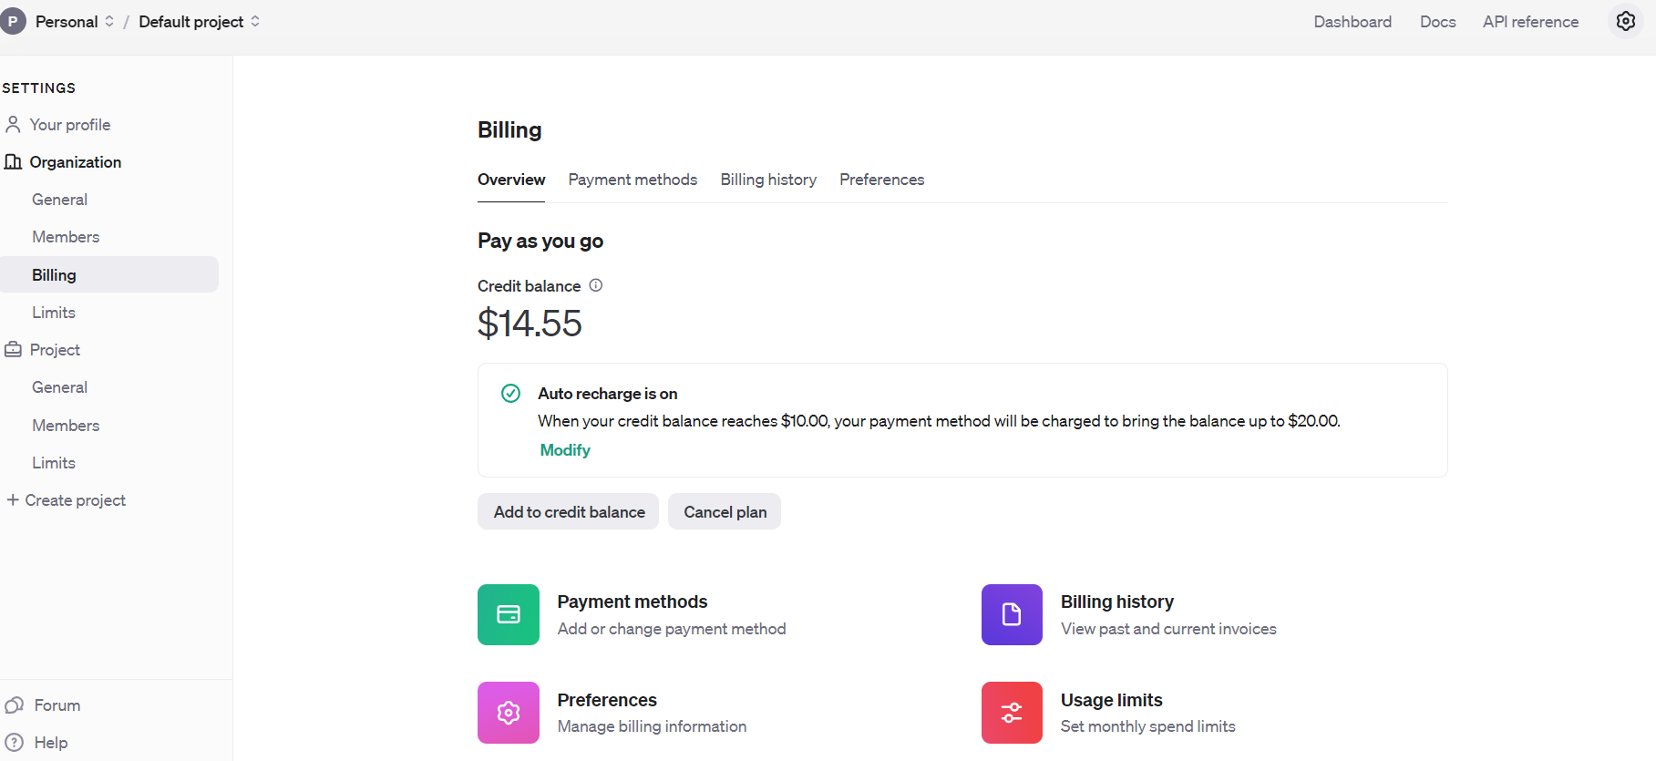The height and width of the screenshot is (761, 1656).
Task: Open the Forum link
Action: click(x=57, y=704)
